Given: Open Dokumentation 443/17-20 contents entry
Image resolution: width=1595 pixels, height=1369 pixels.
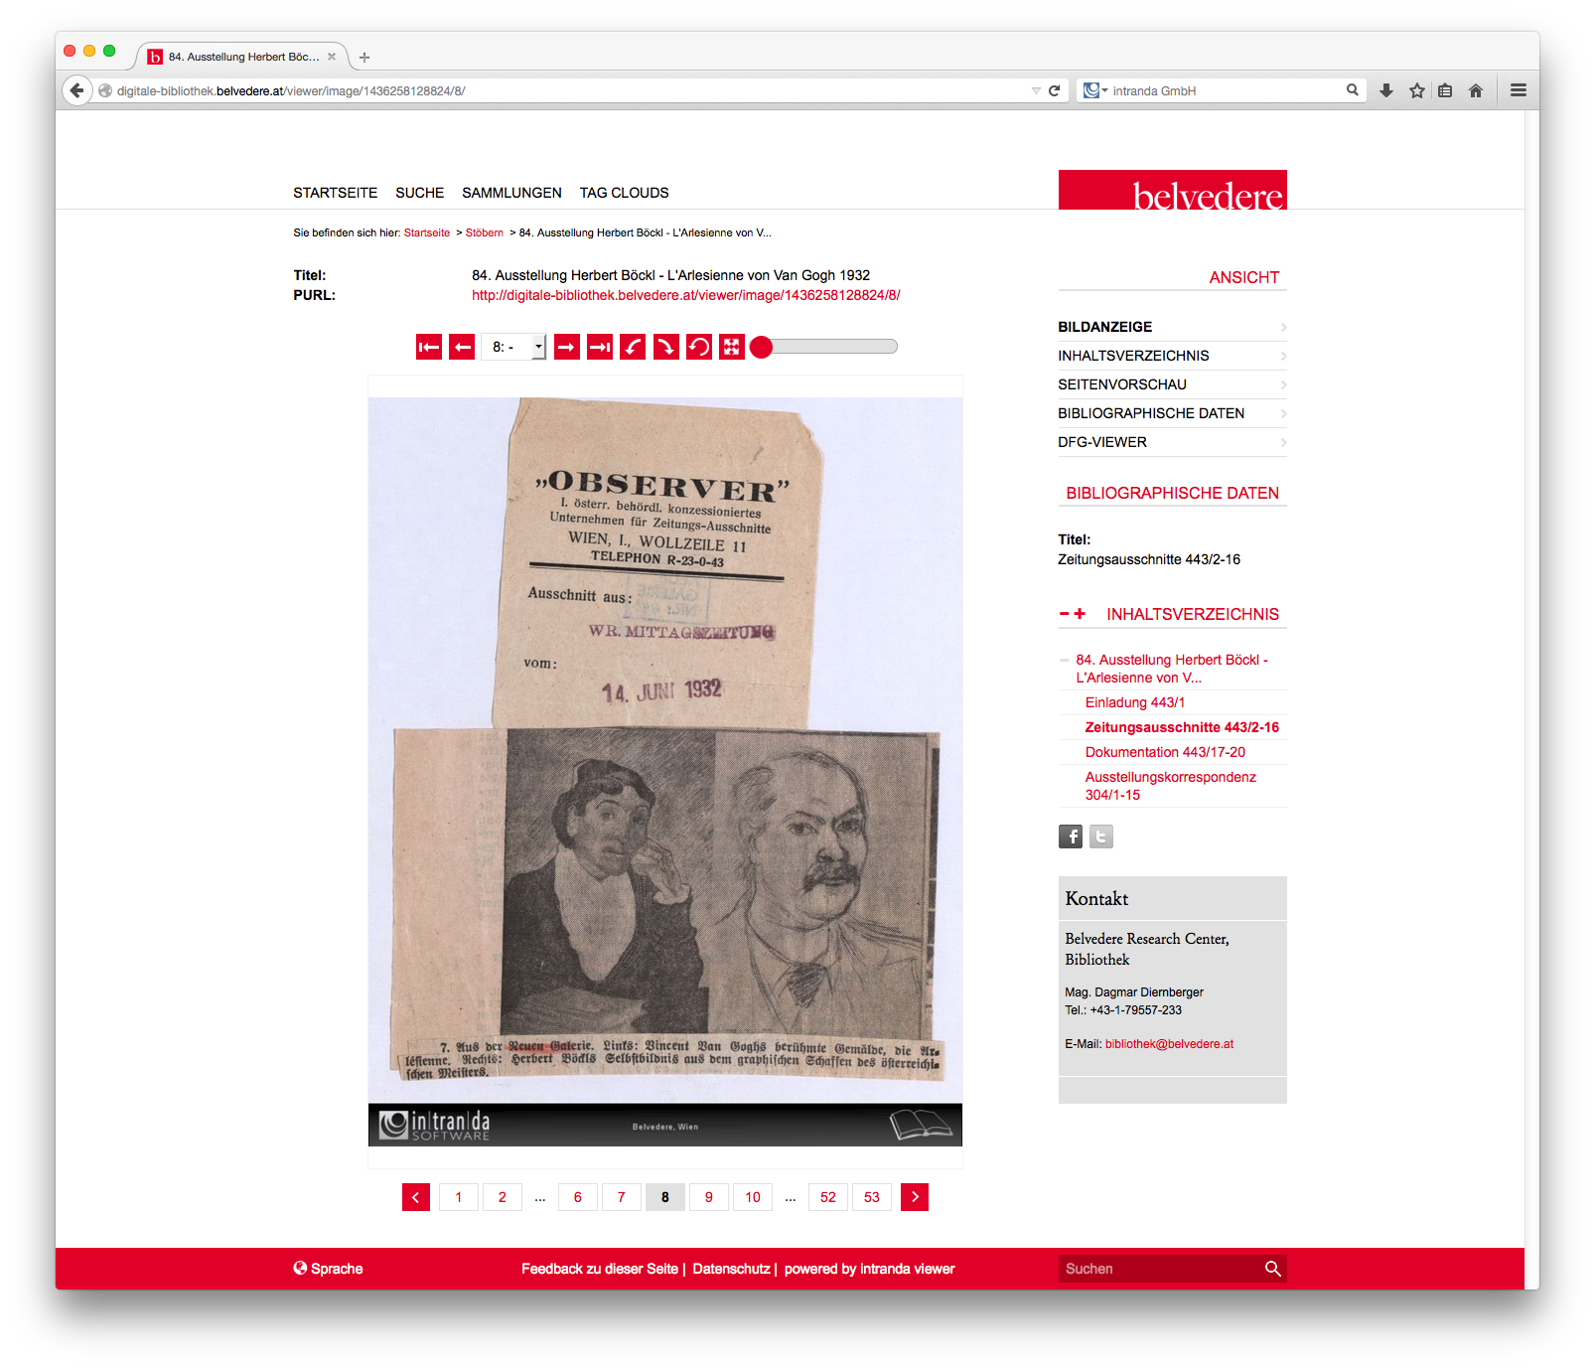Looking at the screenshot, I should point(1165,752).
